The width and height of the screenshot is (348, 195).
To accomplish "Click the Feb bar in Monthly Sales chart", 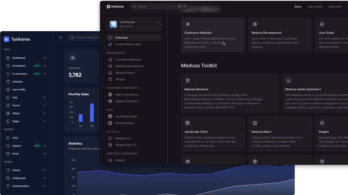I will [x=92, y=113].
